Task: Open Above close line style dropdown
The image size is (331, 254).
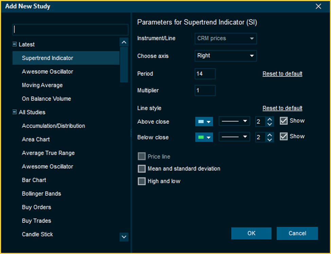Action: (x=234, y=121)
